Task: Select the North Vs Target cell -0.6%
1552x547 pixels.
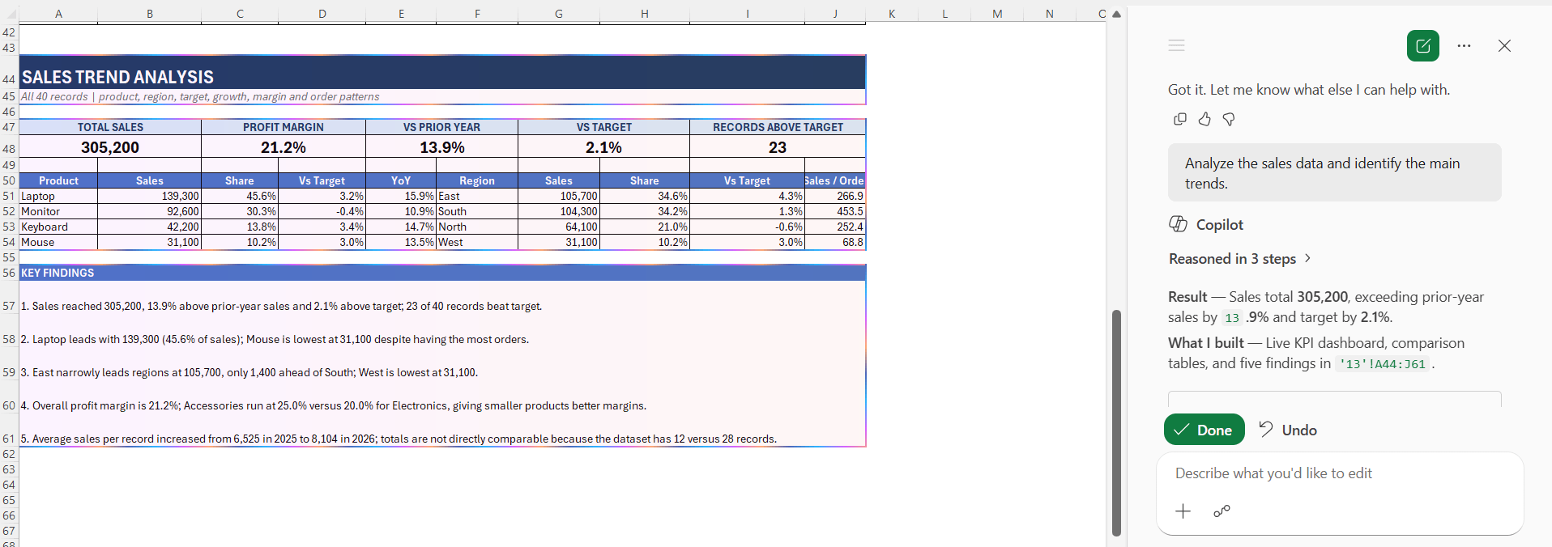Action: point(748,227)
